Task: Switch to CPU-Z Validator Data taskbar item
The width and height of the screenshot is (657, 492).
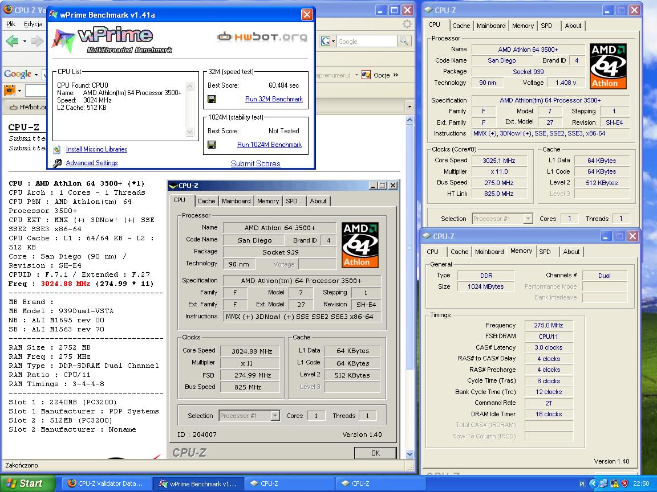Action: click(x=106, y=483)
